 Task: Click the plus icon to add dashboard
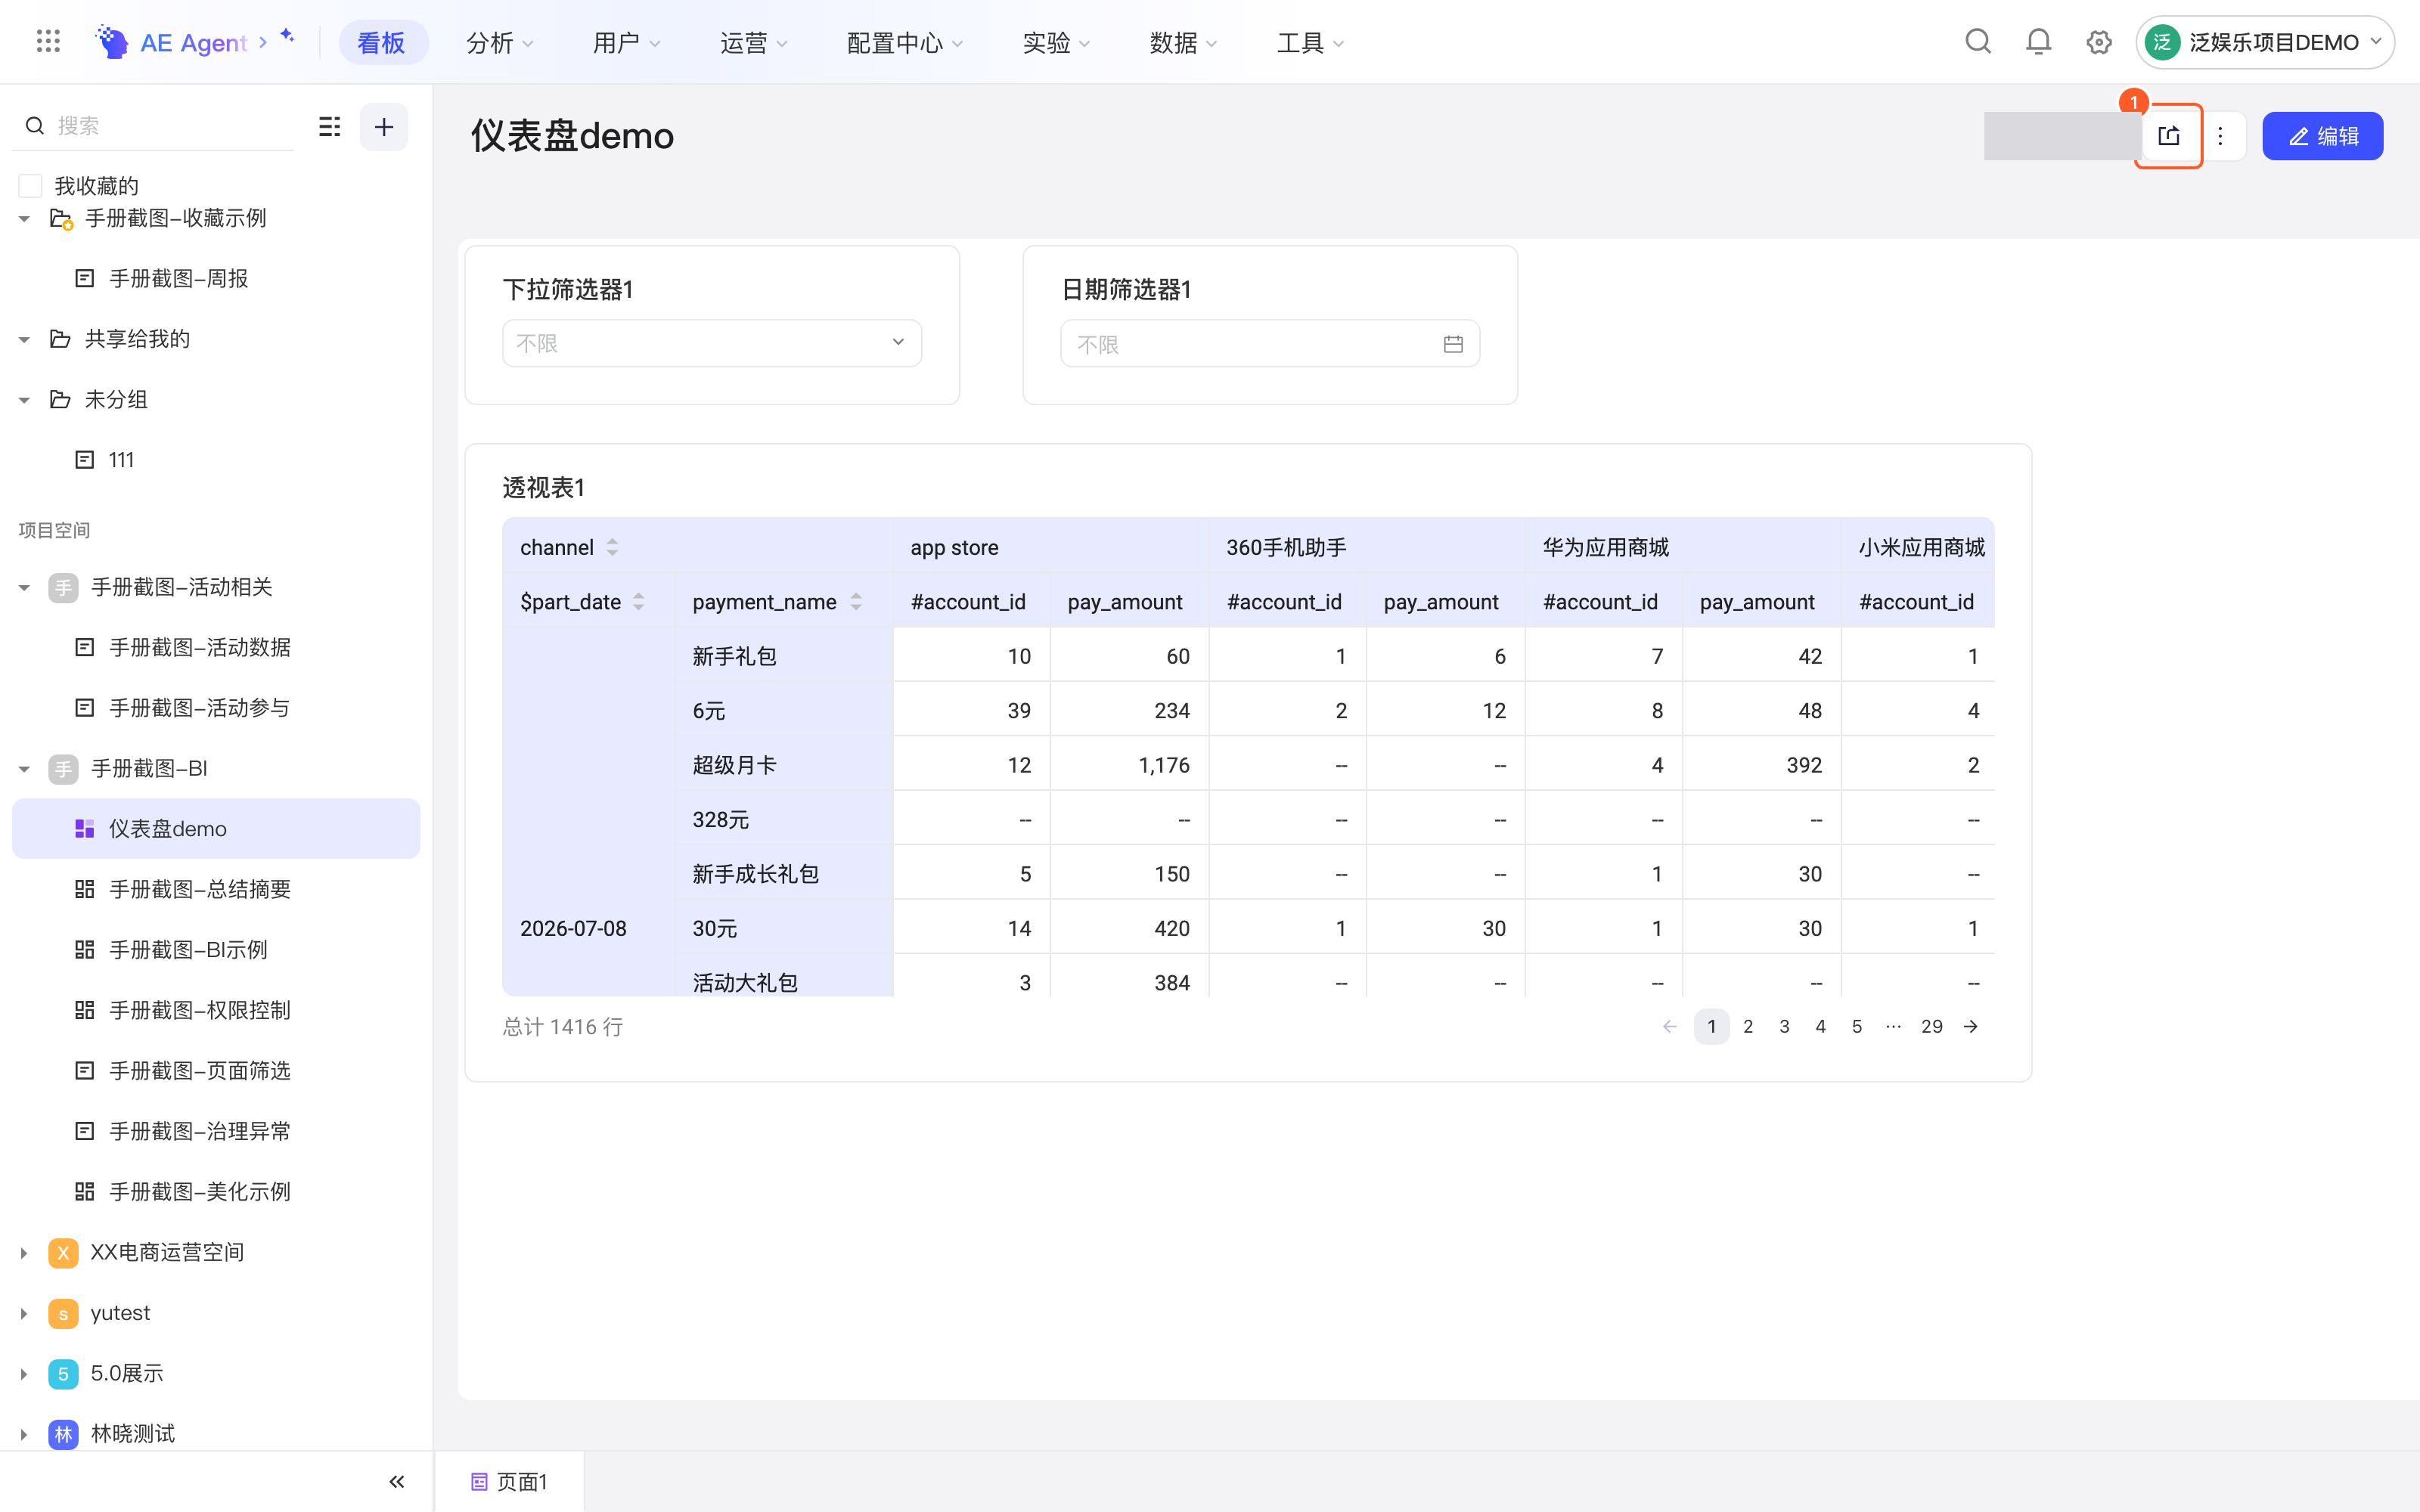click(x=384, y=127)
